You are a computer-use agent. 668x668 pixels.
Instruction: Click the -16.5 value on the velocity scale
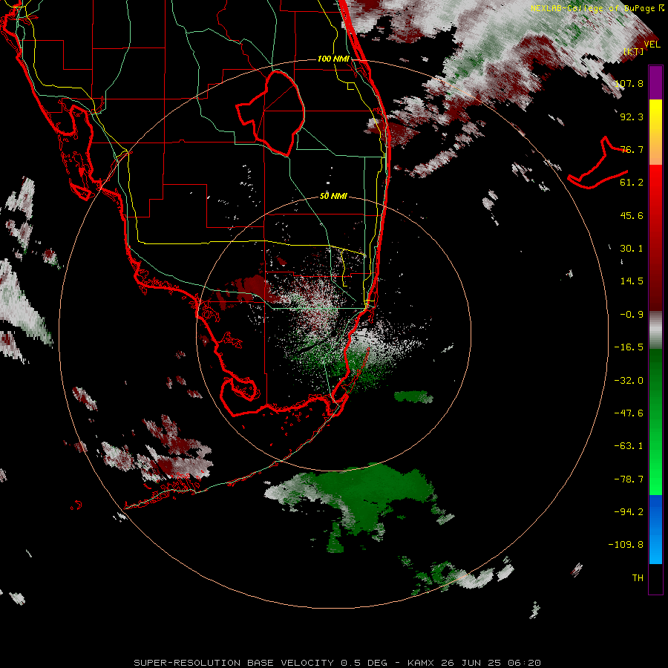point(629,347)
